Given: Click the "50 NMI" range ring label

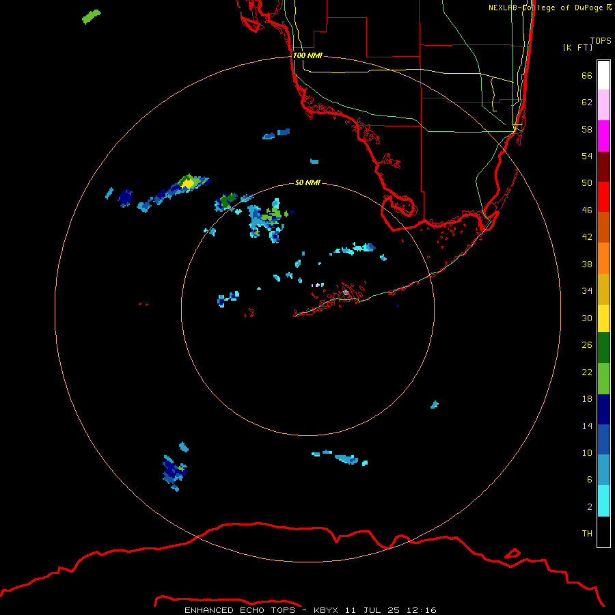Looking at the screenshot, I should pos(307,182).
